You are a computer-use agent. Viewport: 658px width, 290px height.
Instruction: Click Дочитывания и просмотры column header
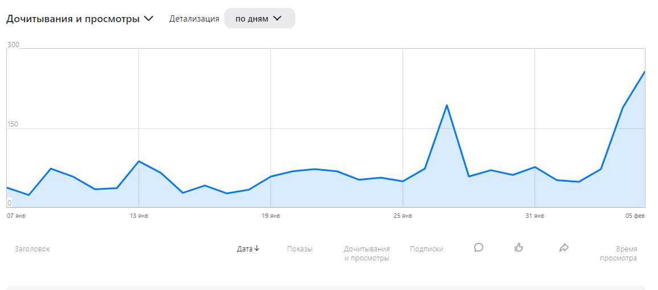click(x=367, y=254)
